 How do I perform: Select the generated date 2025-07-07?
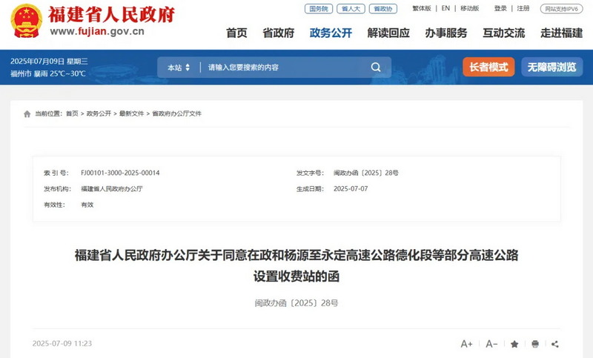pyautogui.click(x=351, y=189)
